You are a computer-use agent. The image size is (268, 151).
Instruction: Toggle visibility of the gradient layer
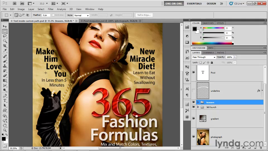pos(193,119)
